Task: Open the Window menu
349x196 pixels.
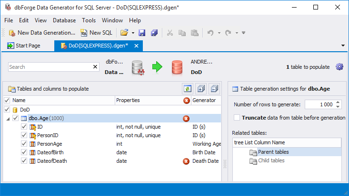Action: point(112,20)
